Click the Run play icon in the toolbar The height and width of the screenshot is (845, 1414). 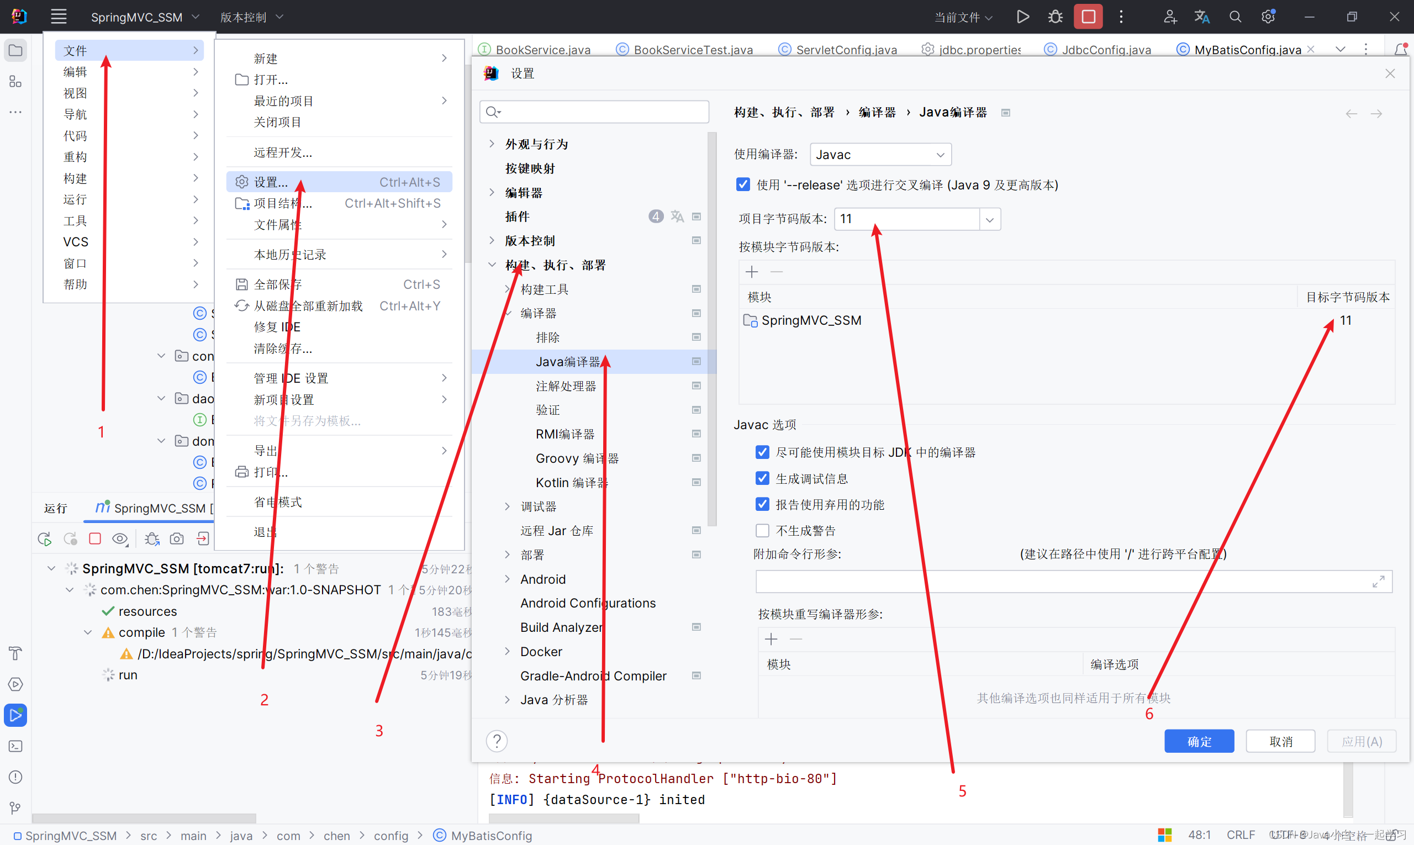pyautogui.click(x=1023, y=17)
